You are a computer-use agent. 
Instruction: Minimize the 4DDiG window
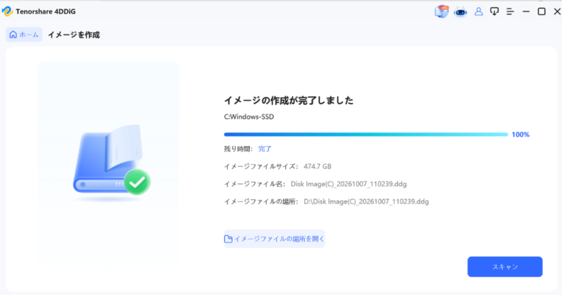(x=526, y=12)
